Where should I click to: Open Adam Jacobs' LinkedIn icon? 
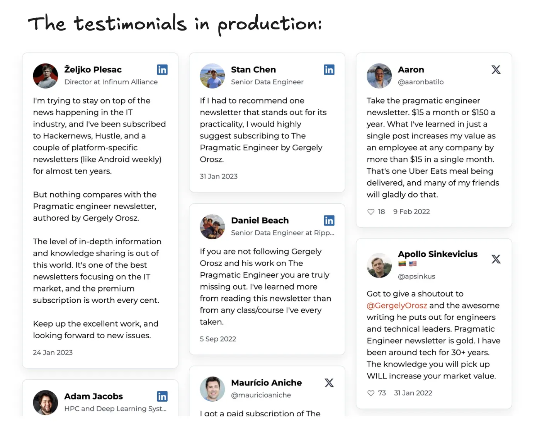click(x=162, y=396)
